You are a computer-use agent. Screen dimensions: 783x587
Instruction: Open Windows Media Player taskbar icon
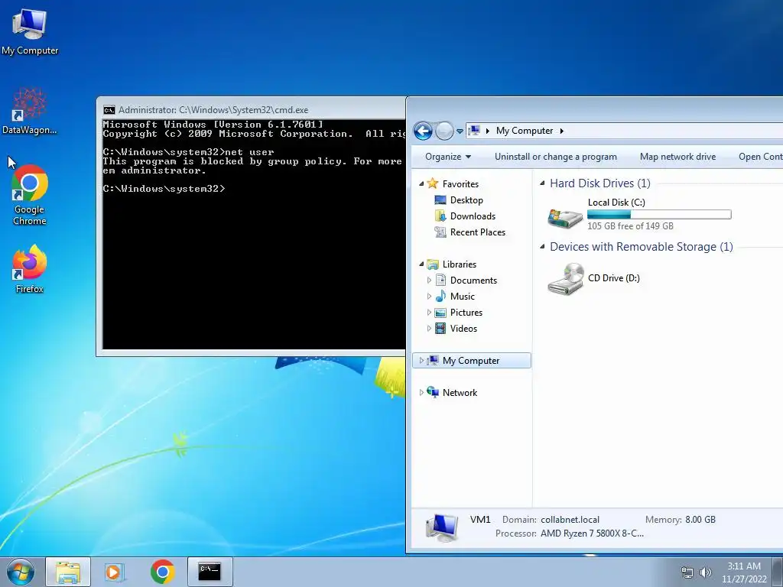(115, 572)
